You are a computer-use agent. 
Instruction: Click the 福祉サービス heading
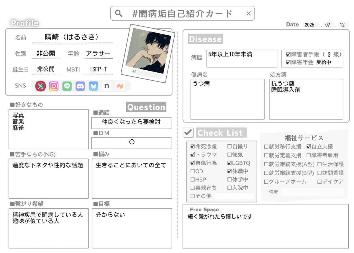pyautogui.click(x=304, y=138)
